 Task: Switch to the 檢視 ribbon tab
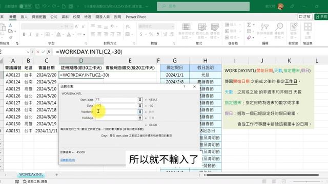click(x=88, y=17)
